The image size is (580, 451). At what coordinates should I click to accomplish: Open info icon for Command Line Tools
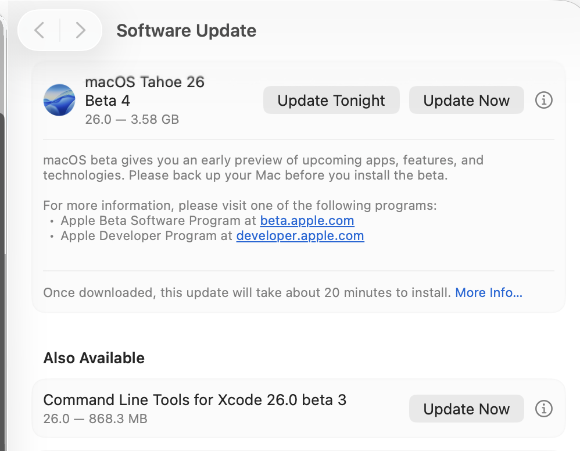pos(544,409)
